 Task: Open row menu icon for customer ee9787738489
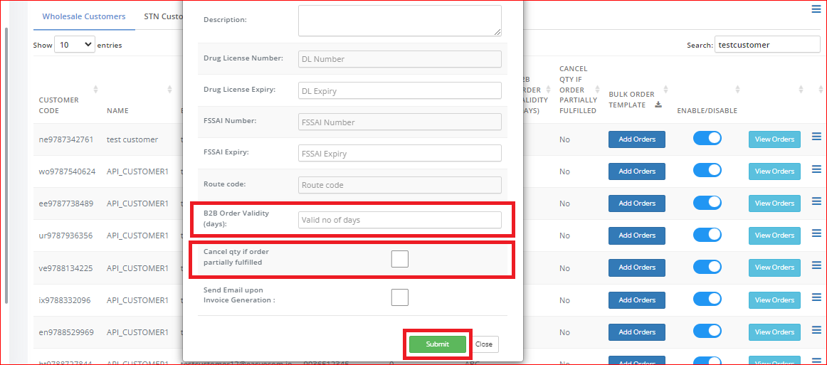tap(816, 201)
